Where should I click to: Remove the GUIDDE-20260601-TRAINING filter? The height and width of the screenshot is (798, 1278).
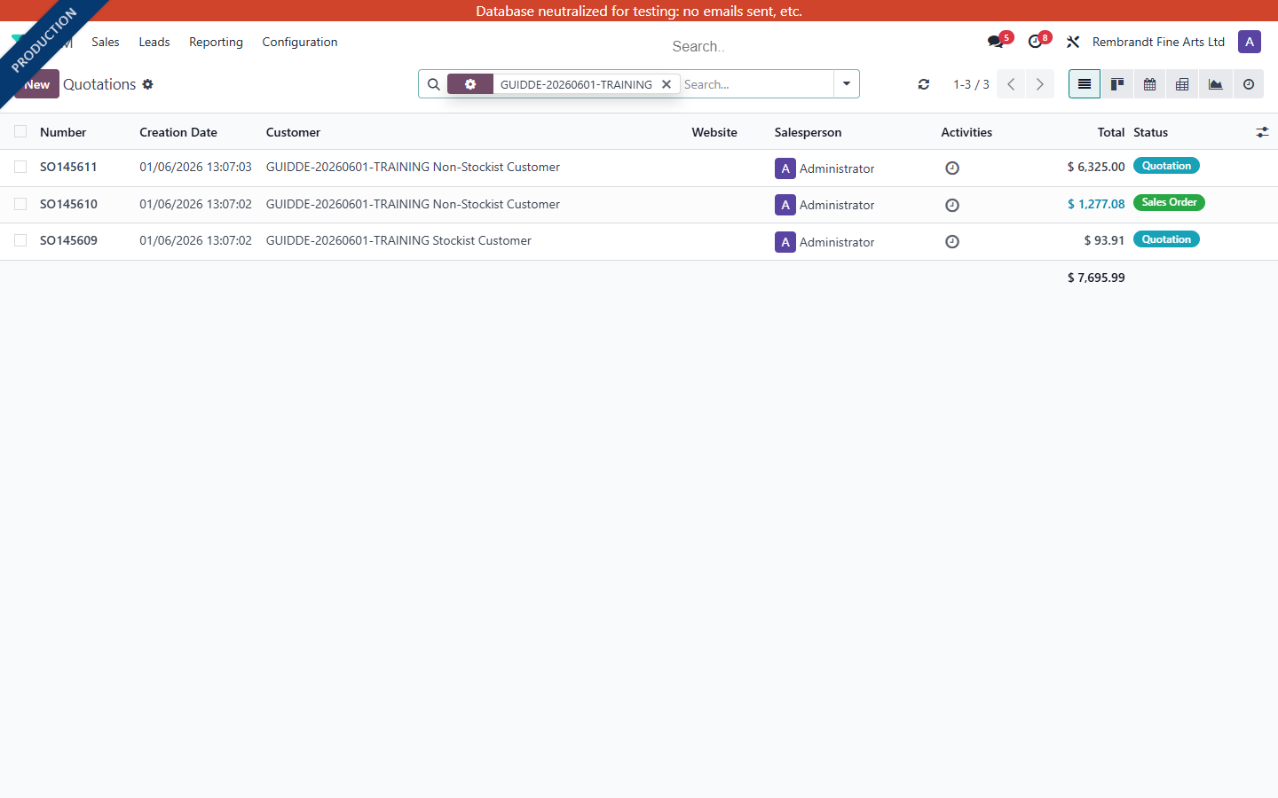coord(667,84)
